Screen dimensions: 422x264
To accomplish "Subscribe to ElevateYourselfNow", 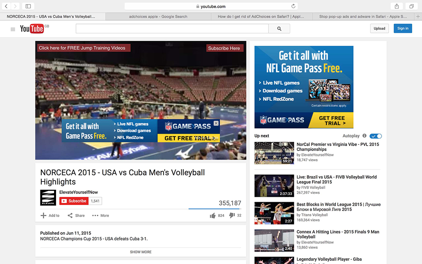I will click(74, 201).
